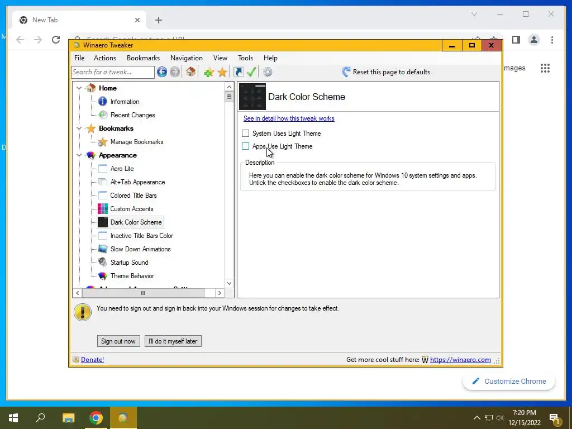
Task: Click the Manage Bookmarks star icon
Action: coord(103,142)
